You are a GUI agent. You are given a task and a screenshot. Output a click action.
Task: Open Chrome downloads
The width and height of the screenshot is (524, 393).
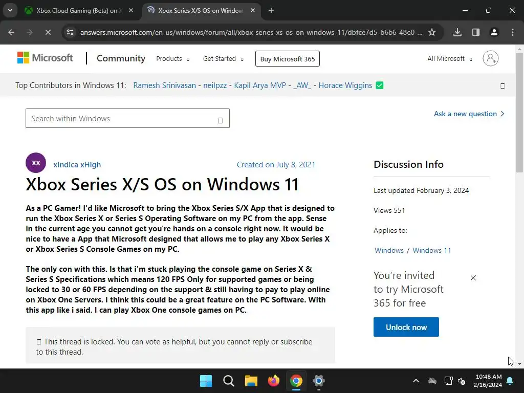tap(457, 32)
